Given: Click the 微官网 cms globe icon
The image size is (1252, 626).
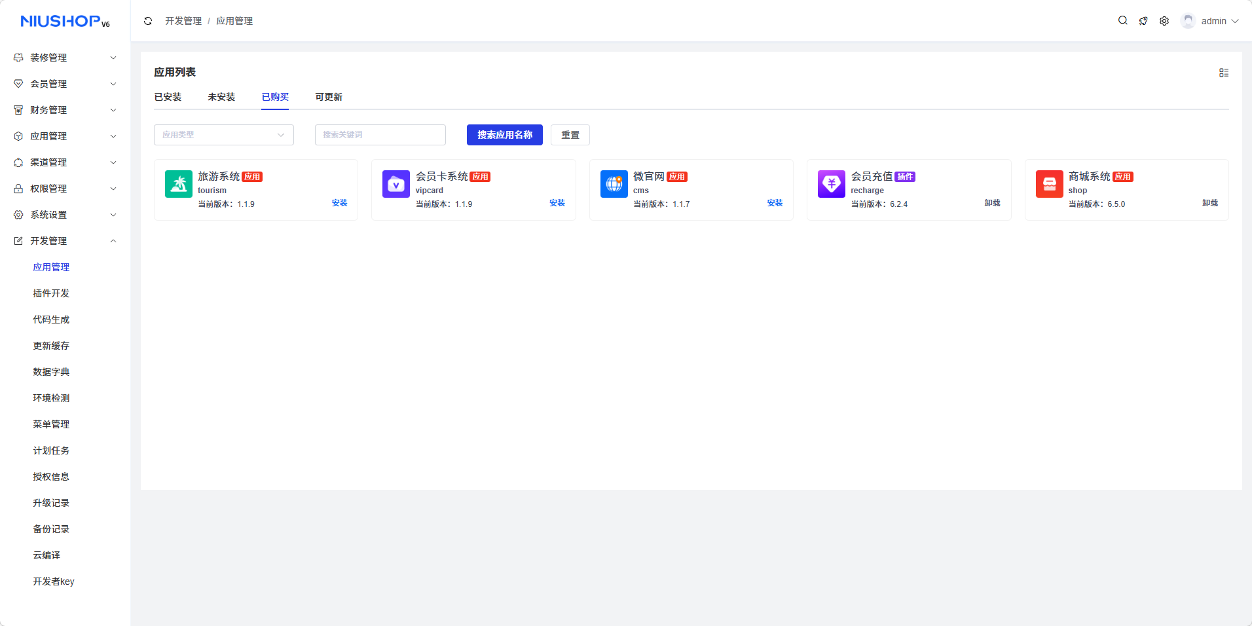Looking at the screenshot, I should 614,184.
